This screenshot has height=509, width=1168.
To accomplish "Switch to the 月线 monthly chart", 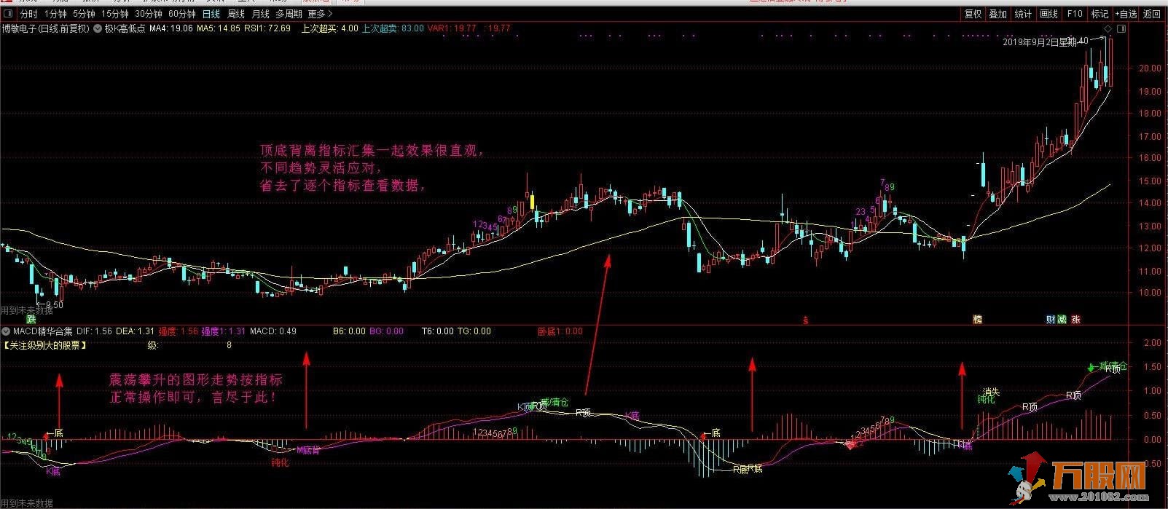I will (x=260, y=14).
